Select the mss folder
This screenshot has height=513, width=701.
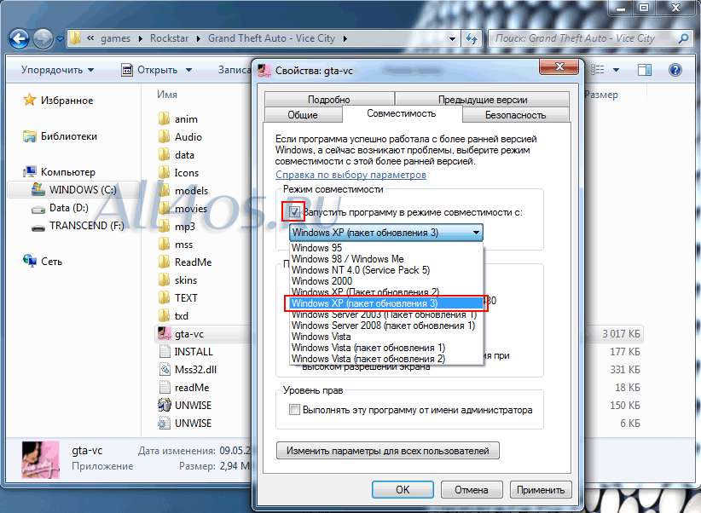pyautogui.click(x=176, y=245)
